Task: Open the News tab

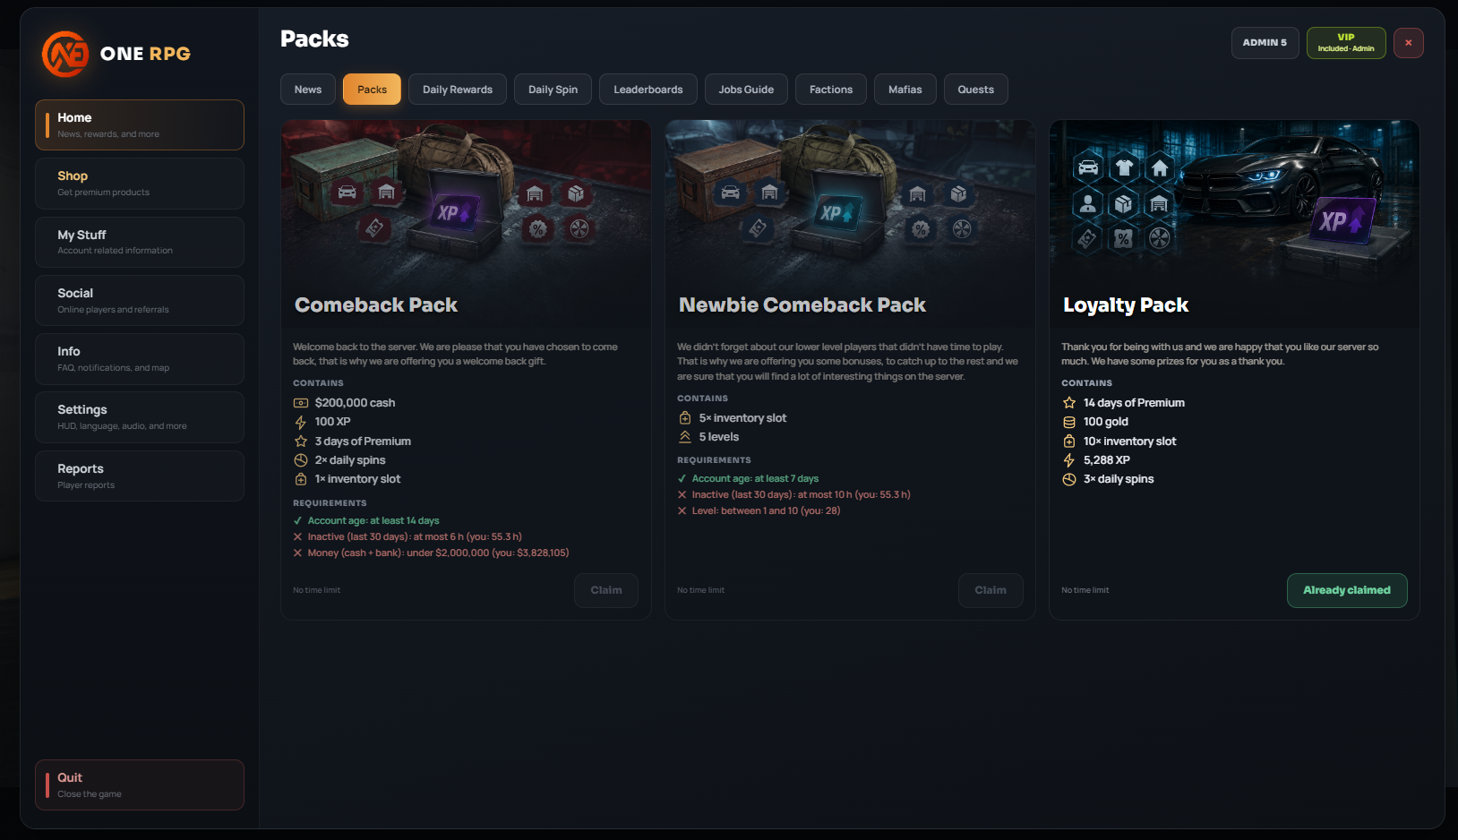Action: [308, 90]
